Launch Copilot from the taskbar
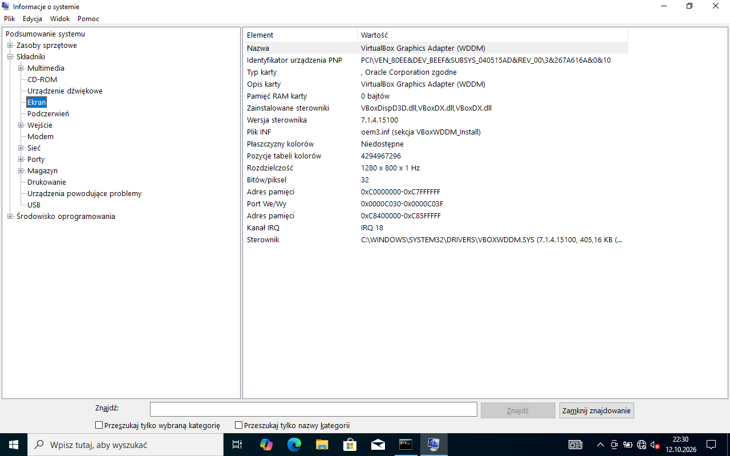Viewport: 730px width, 456px height. pyautogui.click(x=266, y=445)
